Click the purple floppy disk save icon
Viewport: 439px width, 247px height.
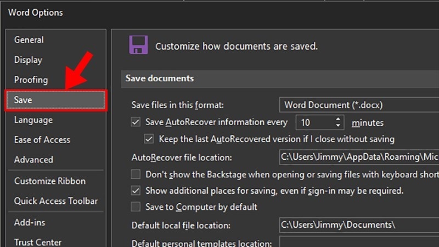pyautogui.click(x=138, y=46)
